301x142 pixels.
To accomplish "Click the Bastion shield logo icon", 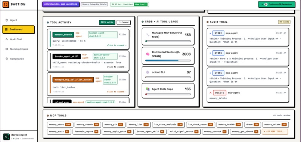I will 6,4.
